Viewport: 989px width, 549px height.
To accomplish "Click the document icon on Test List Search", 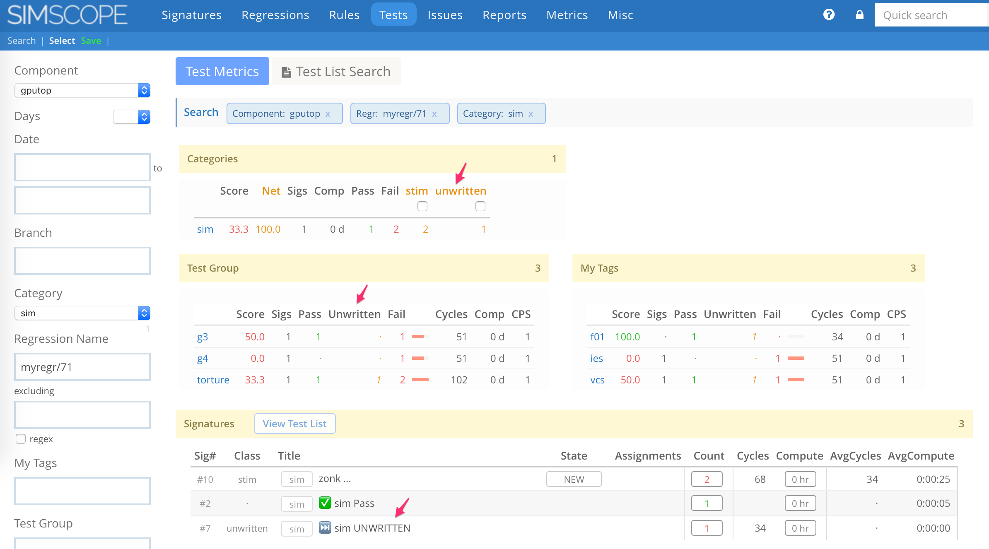I will (x=286, y=72).
